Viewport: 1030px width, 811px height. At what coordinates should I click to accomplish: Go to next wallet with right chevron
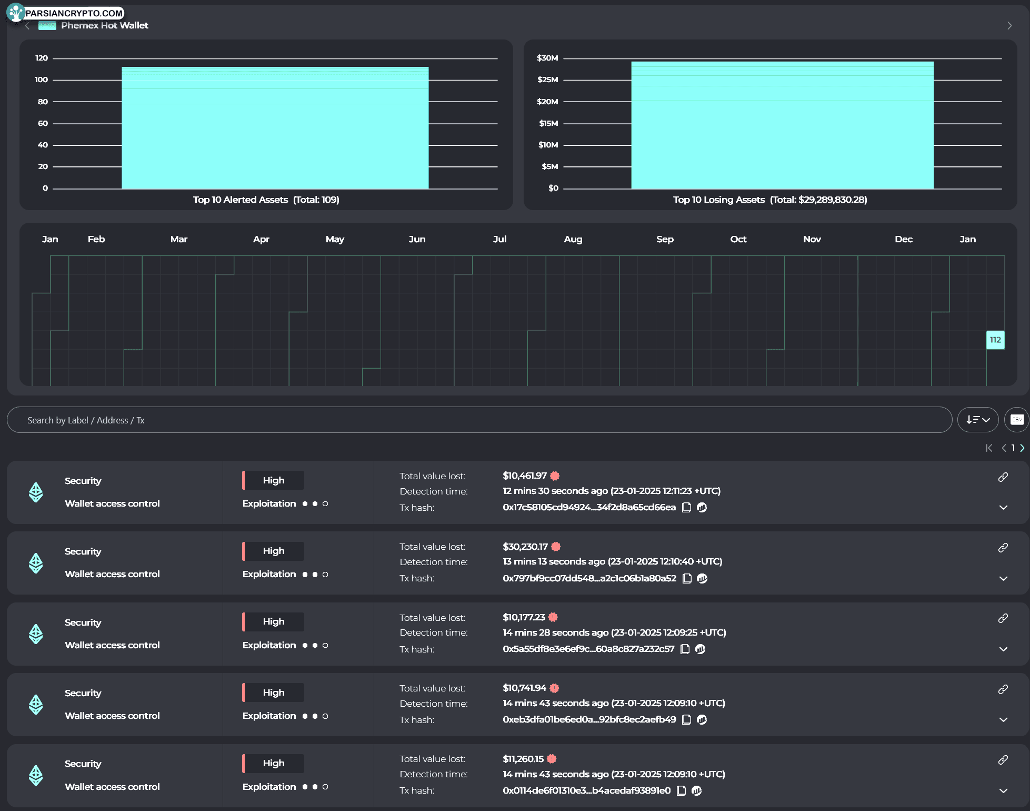[1009, 26]
